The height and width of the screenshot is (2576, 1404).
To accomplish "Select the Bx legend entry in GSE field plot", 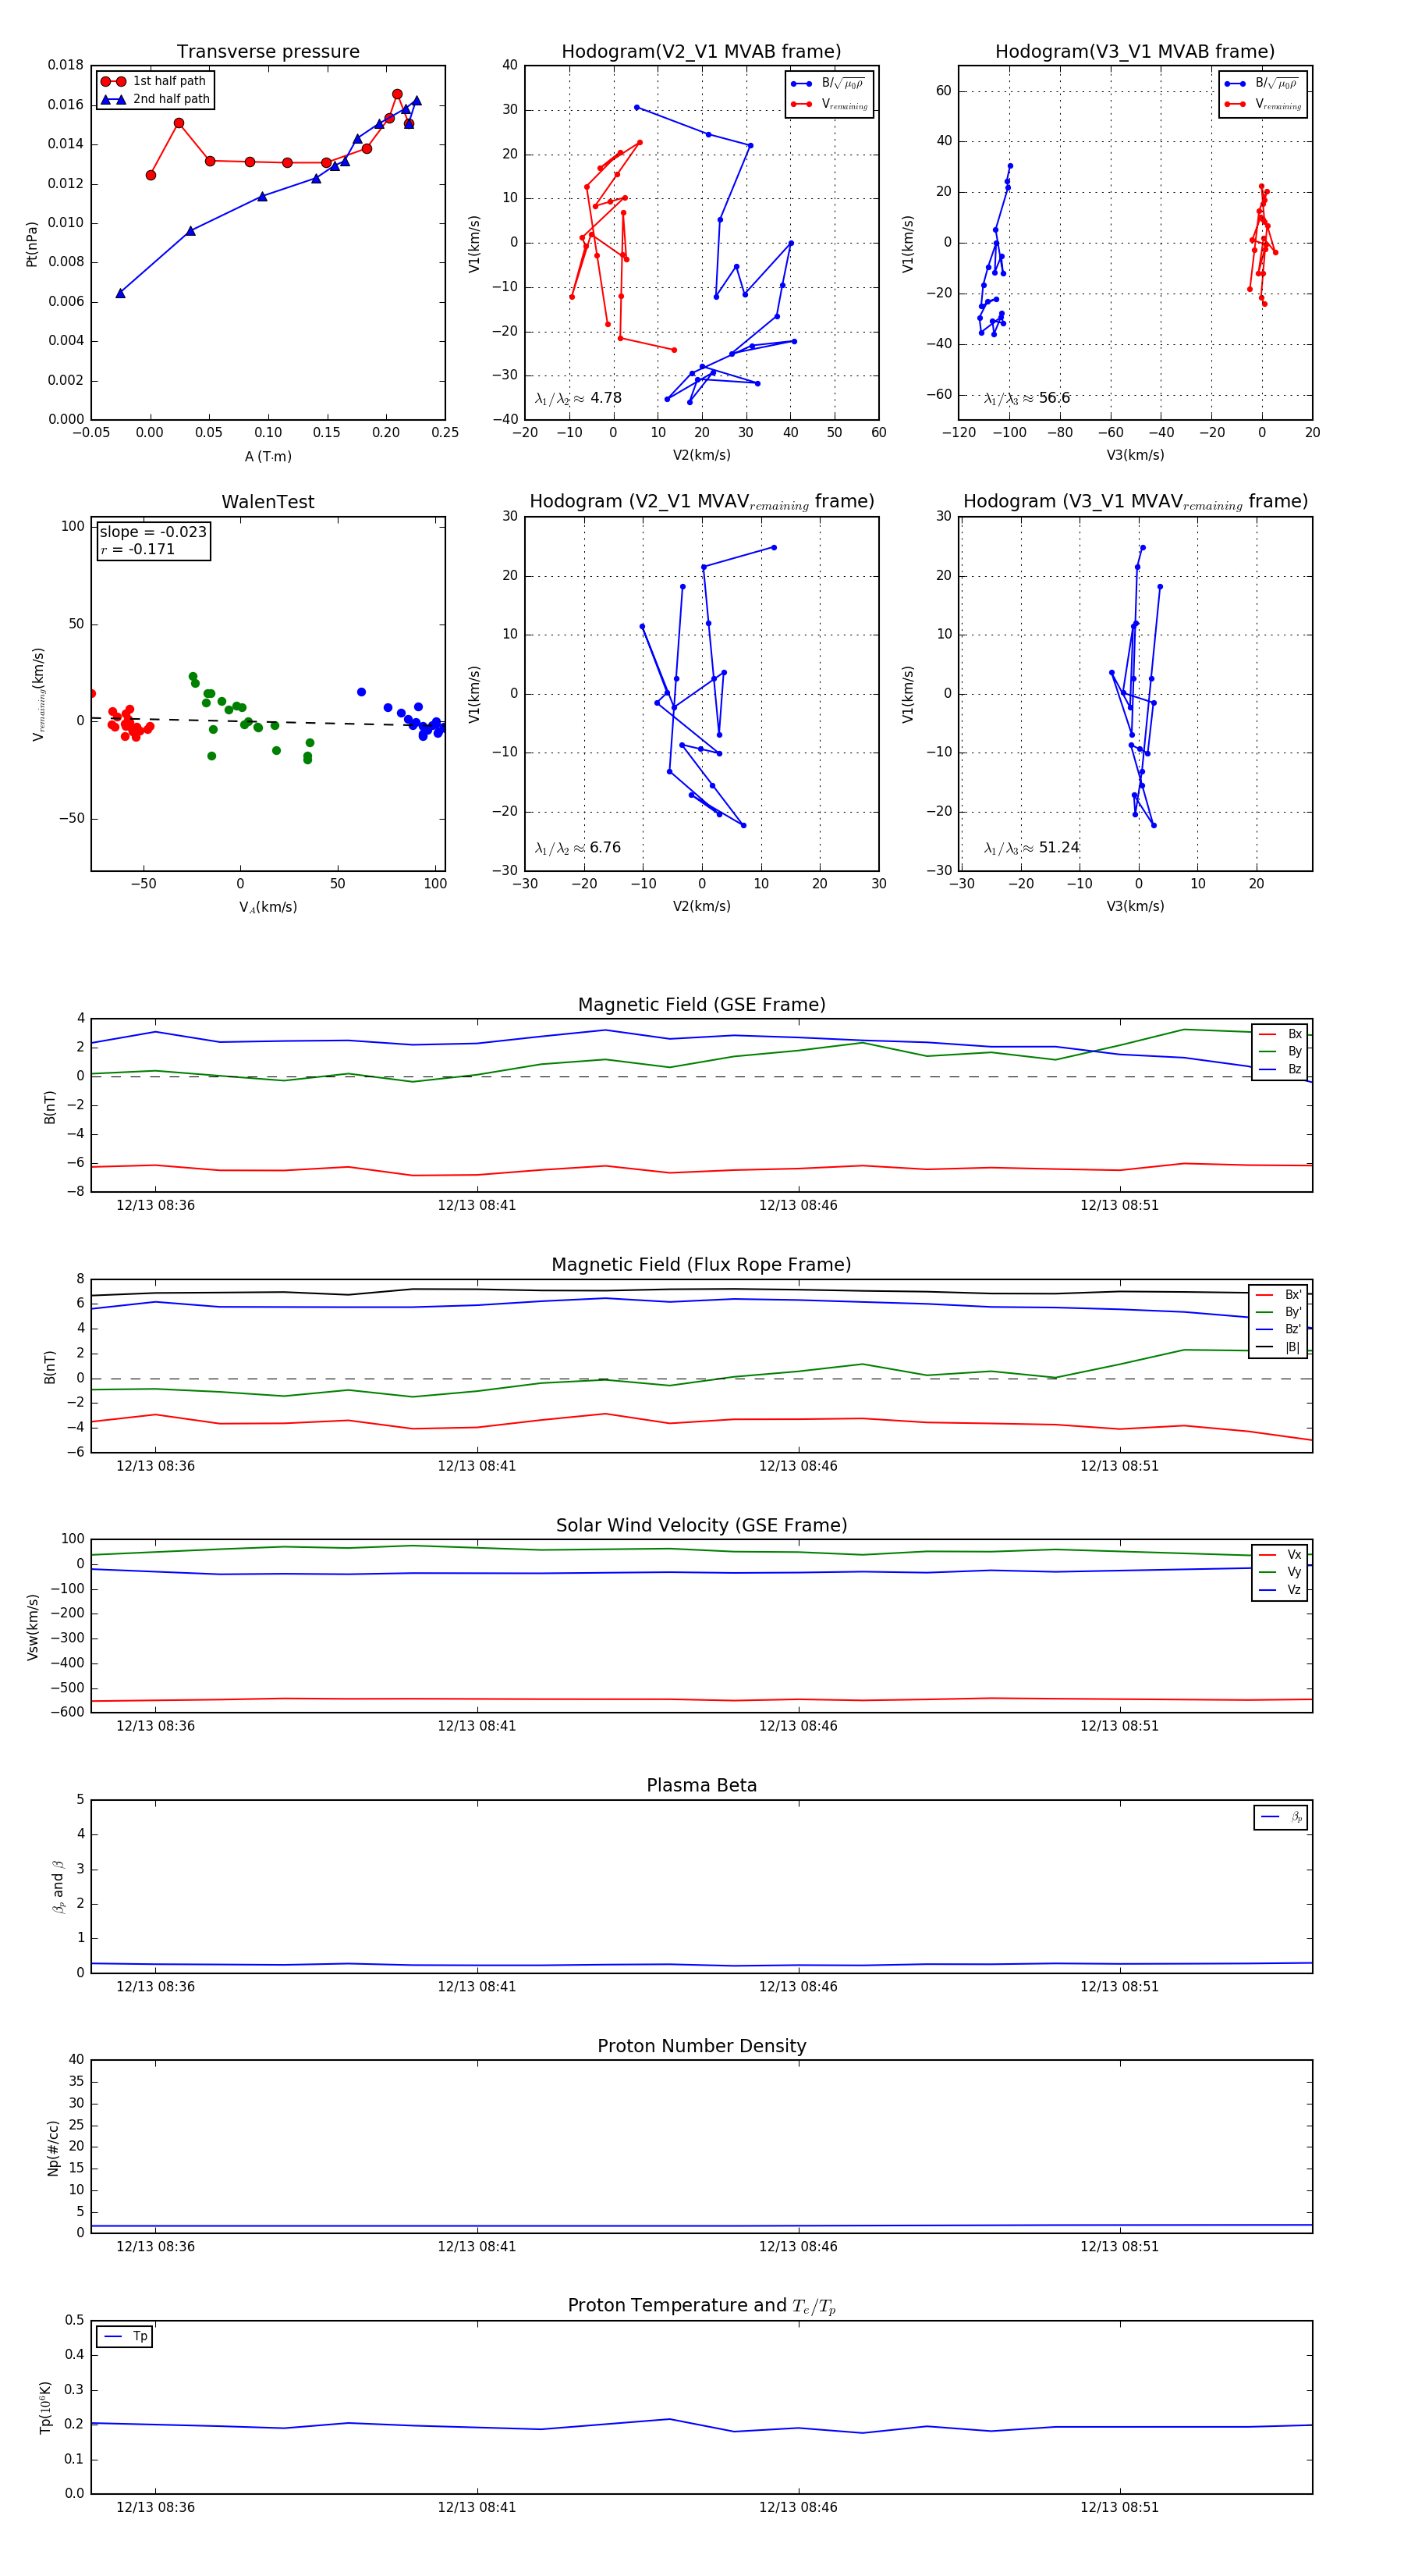I will 1281,1034.
